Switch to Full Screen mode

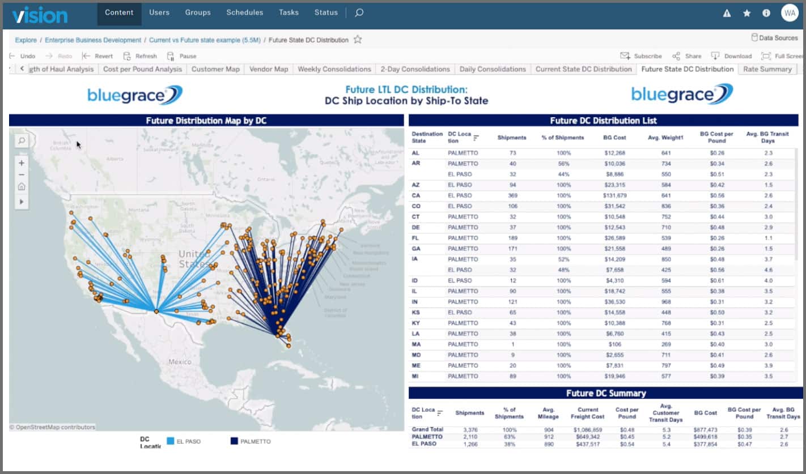782,56
